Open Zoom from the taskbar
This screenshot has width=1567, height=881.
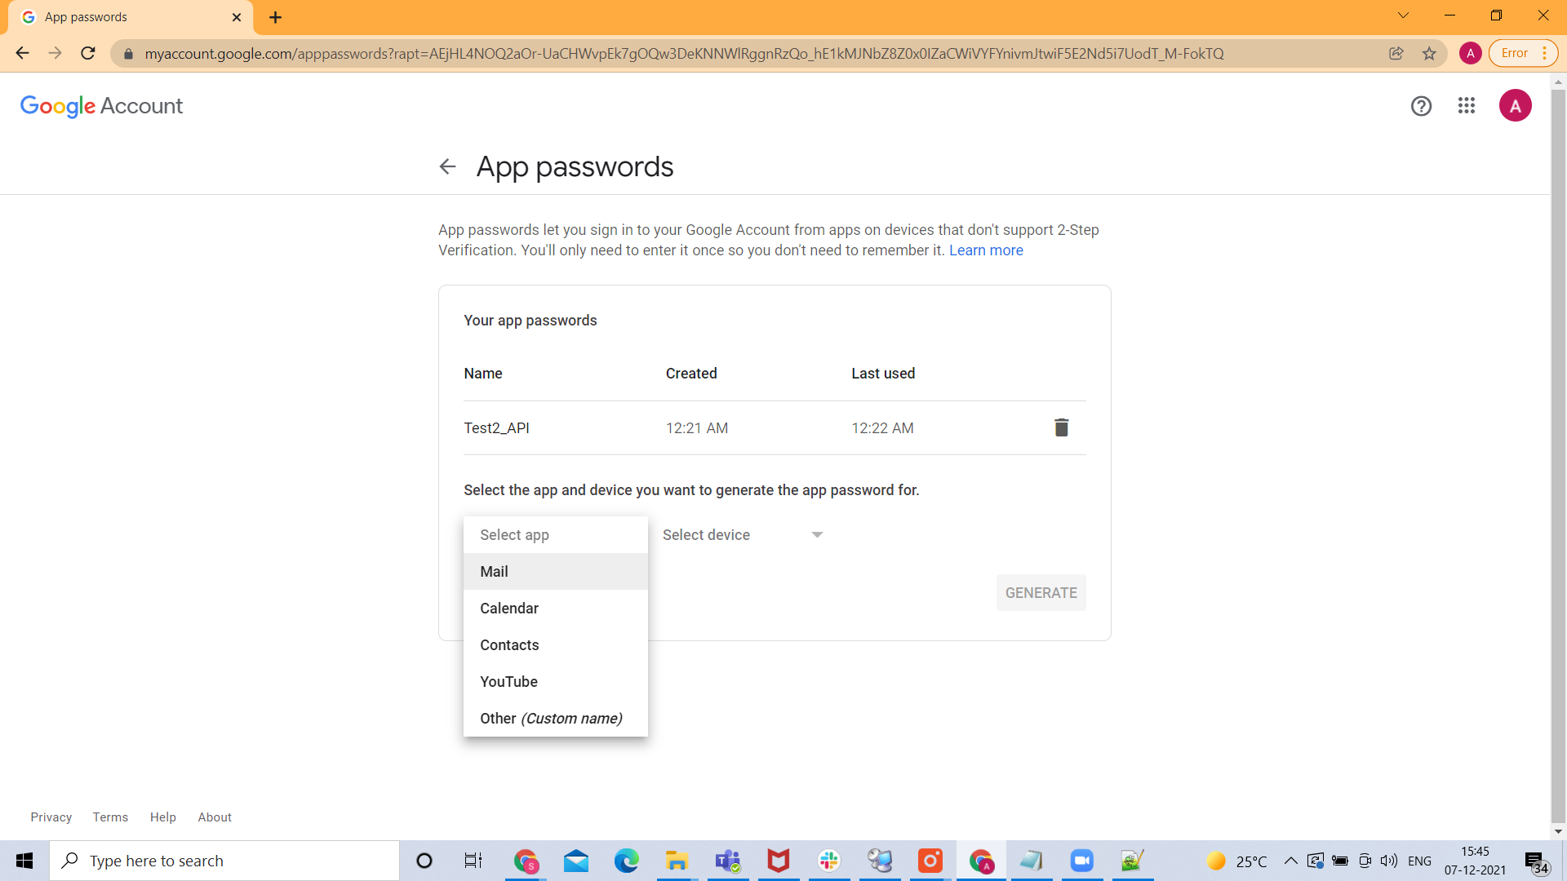(x=1082, y=861)
